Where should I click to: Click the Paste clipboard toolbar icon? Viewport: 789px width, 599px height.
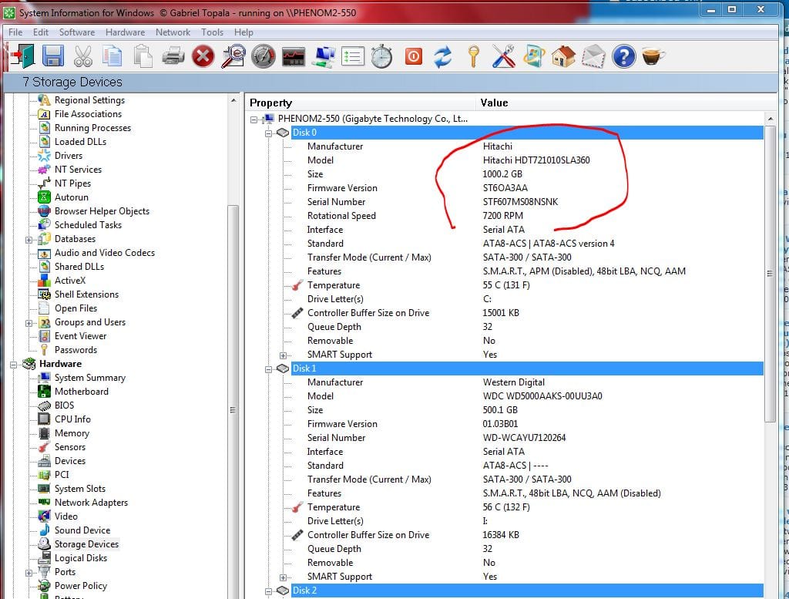[x=143, y=56]
